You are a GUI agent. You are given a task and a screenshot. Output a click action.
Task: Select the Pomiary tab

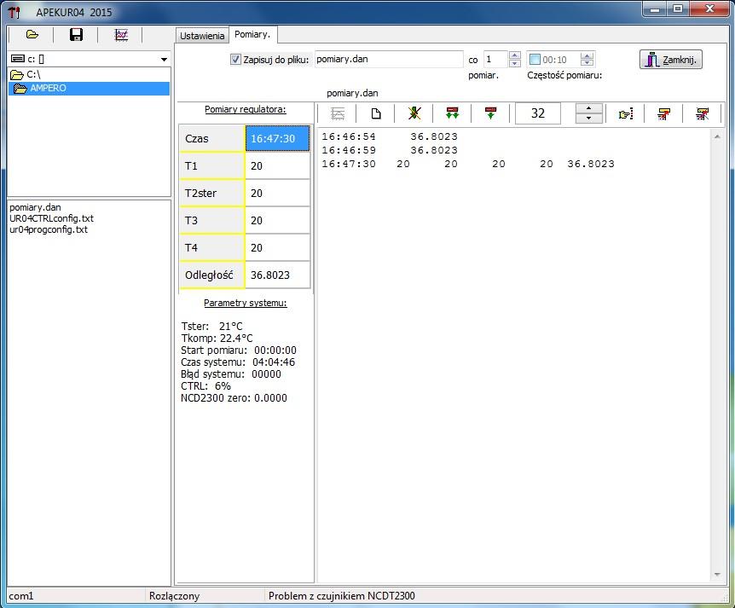252,34
